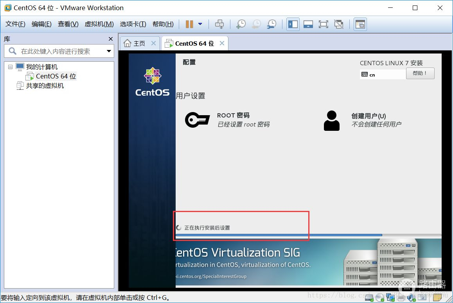The width and height of the screenshot is (453, 303).
Task: Click the console view toolbar icon
Action: click(360, 24)
